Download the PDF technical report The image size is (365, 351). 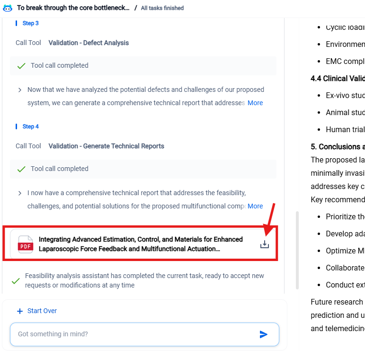click(x=265, y=244)
